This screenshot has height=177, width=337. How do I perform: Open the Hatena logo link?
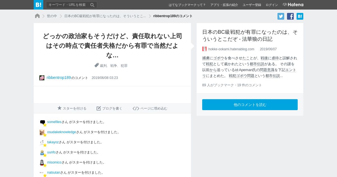pos(293,5)
